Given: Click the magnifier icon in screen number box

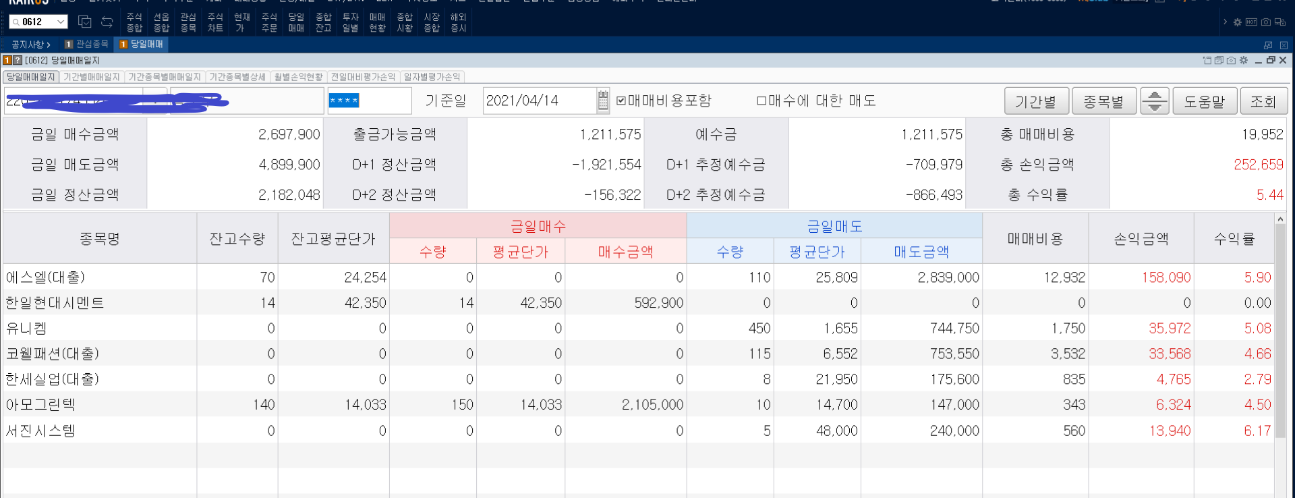Looking at the screenshot, I should [x=16, y=22].
